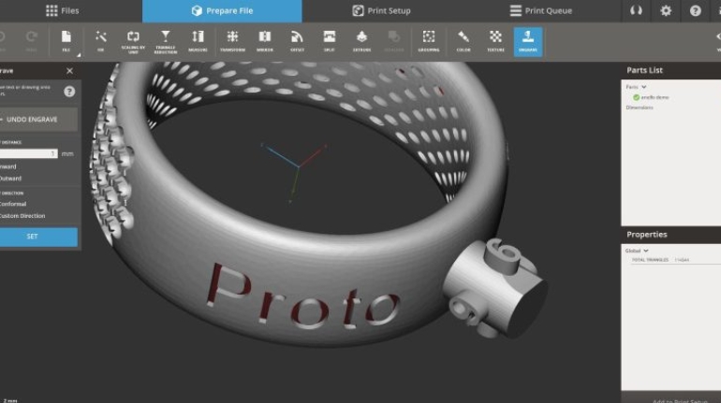Image resolution: width=721 pixels, height=403 pixels.
Task: Close the Engrave panel
Action: coord(69,71)
